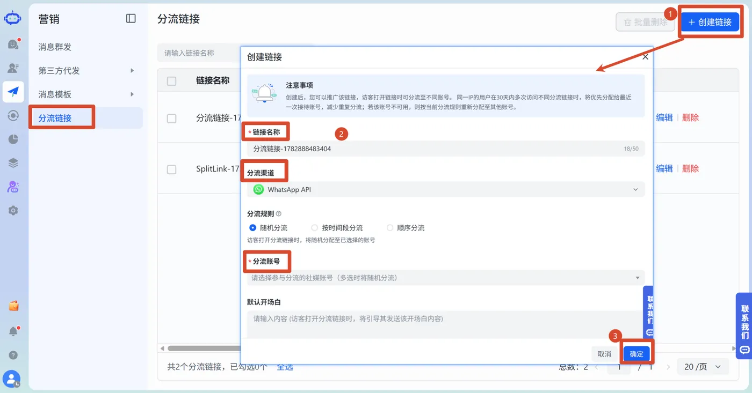Open the chat conversations icon in sidebar
Viewport: 752px width, 393px height.
13,44
